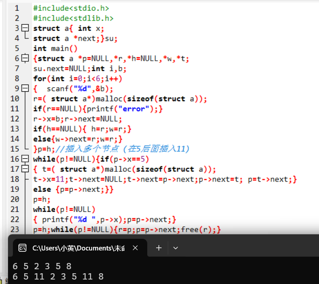
Task: Collapse the if block fold at line 17
Action: (x=25, y=169)
